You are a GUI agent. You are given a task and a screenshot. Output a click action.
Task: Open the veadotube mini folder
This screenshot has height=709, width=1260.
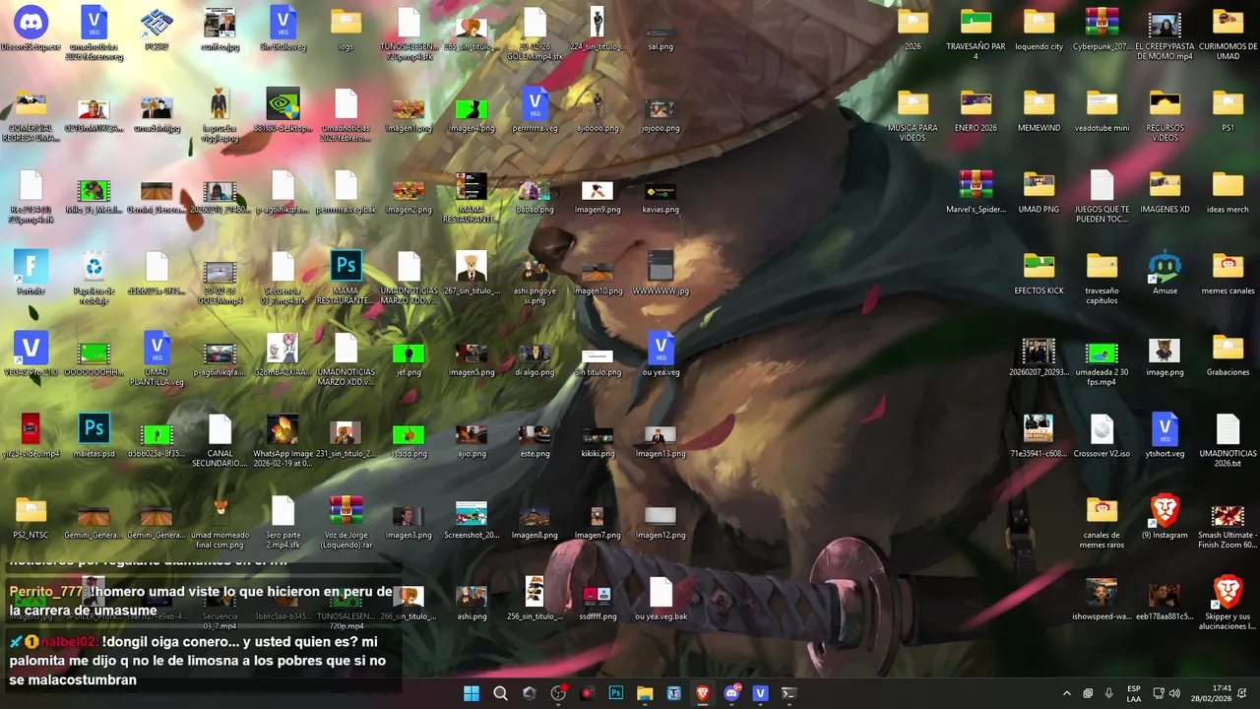coord(1102,110)
